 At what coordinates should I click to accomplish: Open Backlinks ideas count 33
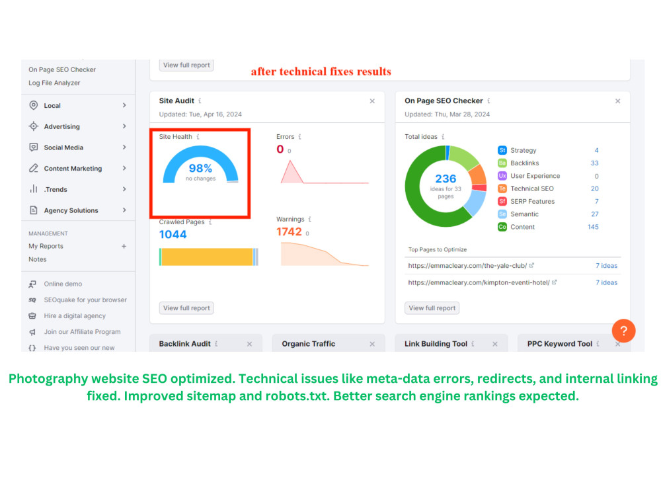pyautogui.click(x=594, y=163)
